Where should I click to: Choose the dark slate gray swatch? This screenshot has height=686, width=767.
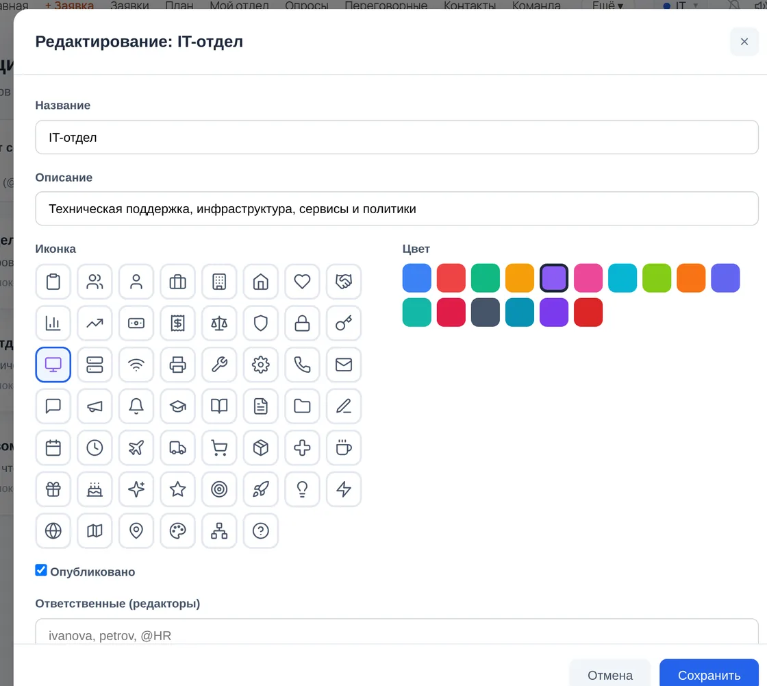click(486, 313)
